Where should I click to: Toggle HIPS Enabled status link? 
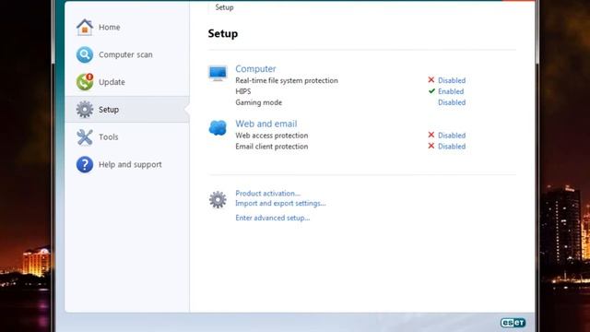pos(451,91)
